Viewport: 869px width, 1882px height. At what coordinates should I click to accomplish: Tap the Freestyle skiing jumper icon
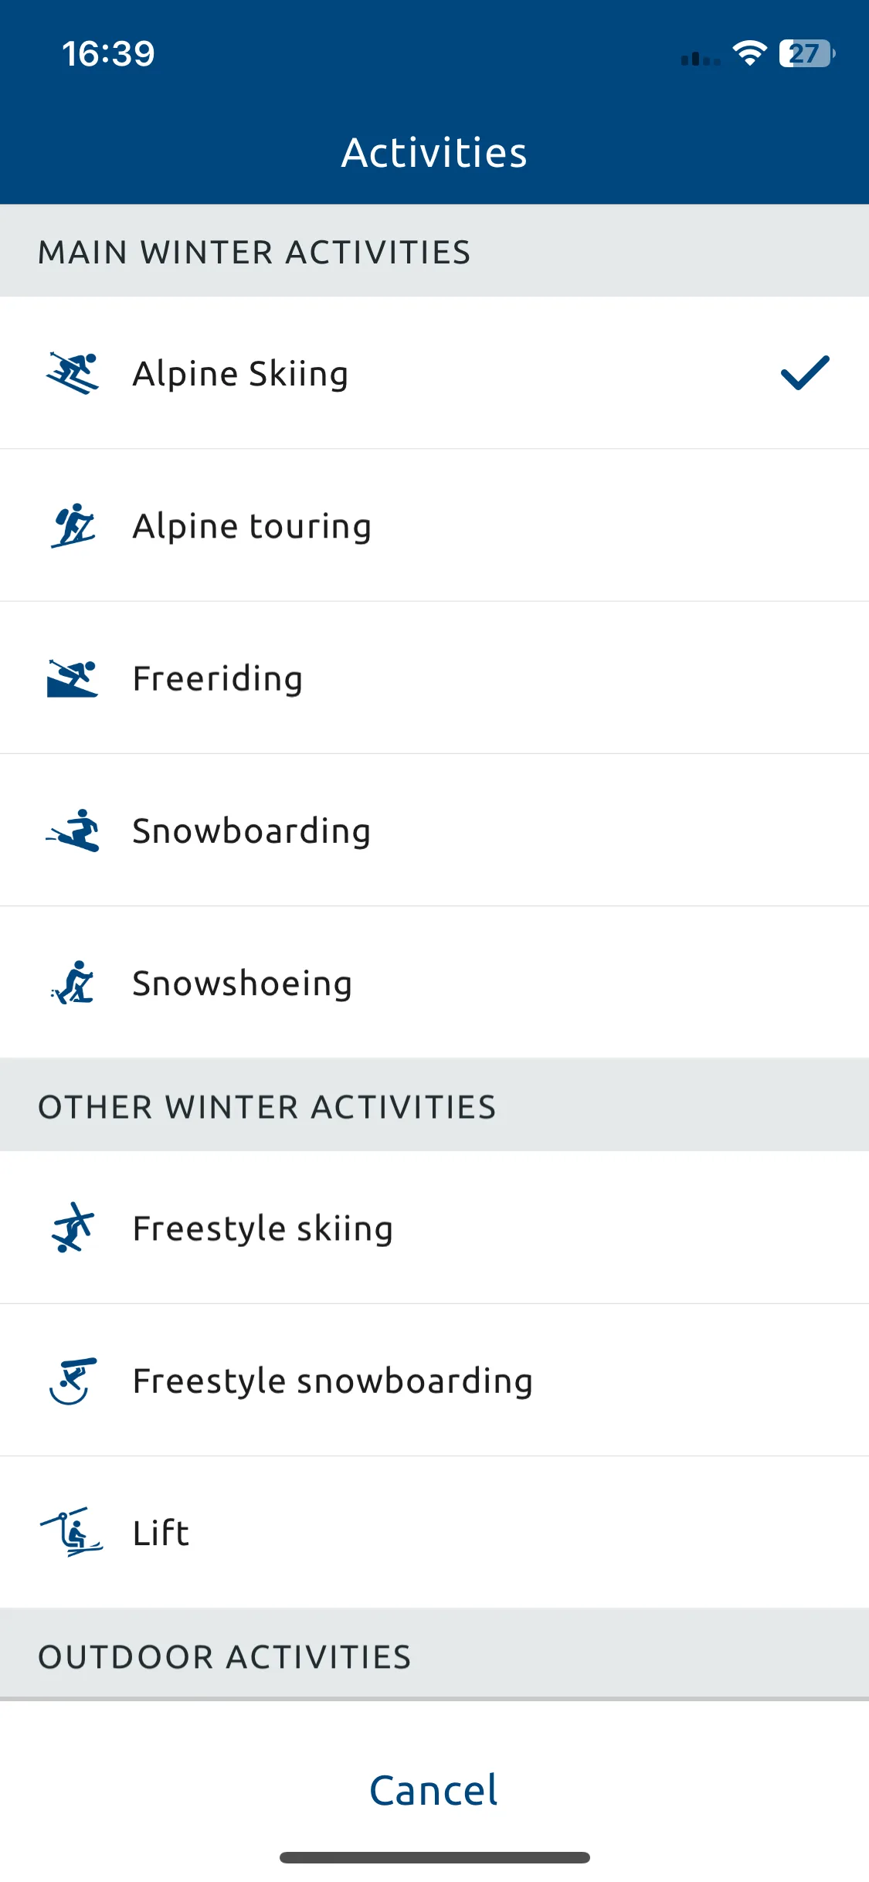(73, 1228)
